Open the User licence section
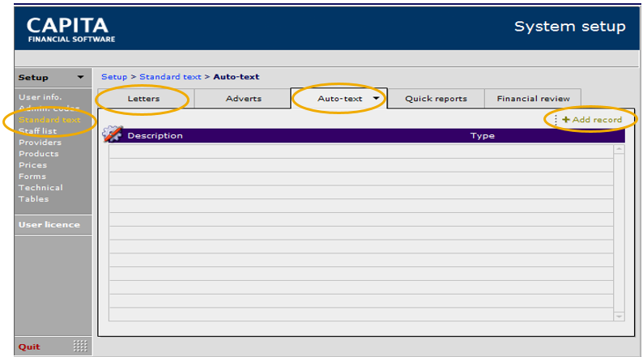Screen dimensions: 643x357 49,224
